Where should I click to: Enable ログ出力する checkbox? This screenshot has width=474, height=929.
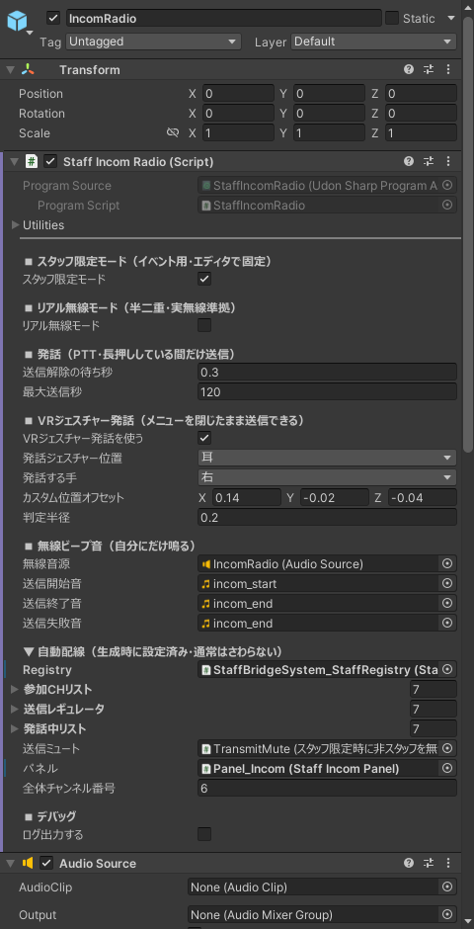(204, 834)
